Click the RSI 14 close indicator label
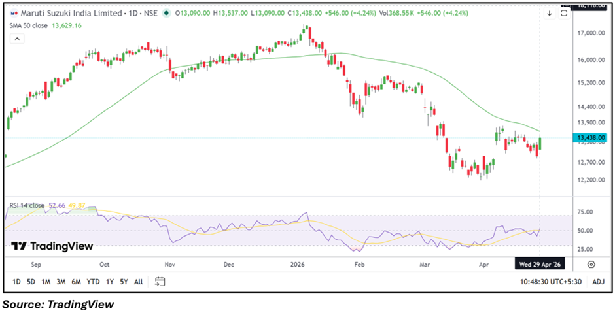Screen dimensions: 615x315 click(27, 205)
